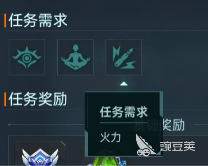
Task: Click small square marker left of 基础奖励 line
Action: point(9,125)
